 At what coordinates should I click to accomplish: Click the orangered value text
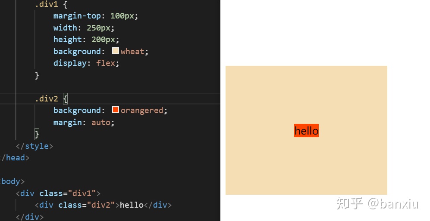pyautogui.click(x=142, y=110)
